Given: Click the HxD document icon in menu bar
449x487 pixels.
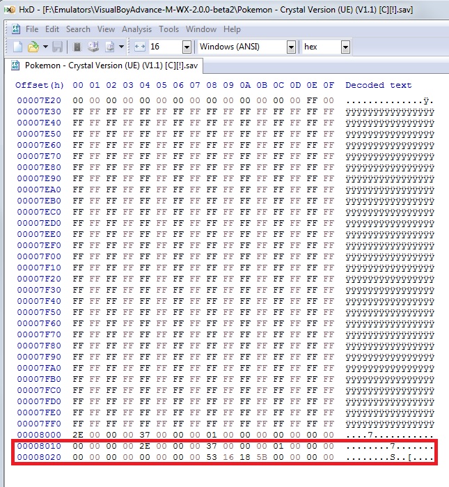Looking at the screenshot, I should coord(15,29).
